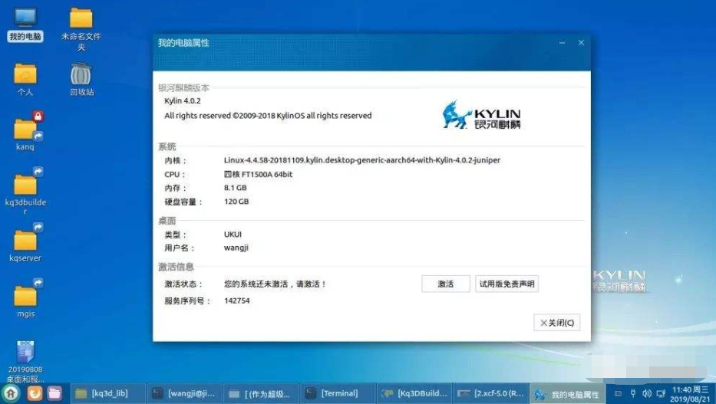Screen dimensions: 716x404
Task: Click the 我的电脑属性 dialog title
Action: (x=183, y=43)
